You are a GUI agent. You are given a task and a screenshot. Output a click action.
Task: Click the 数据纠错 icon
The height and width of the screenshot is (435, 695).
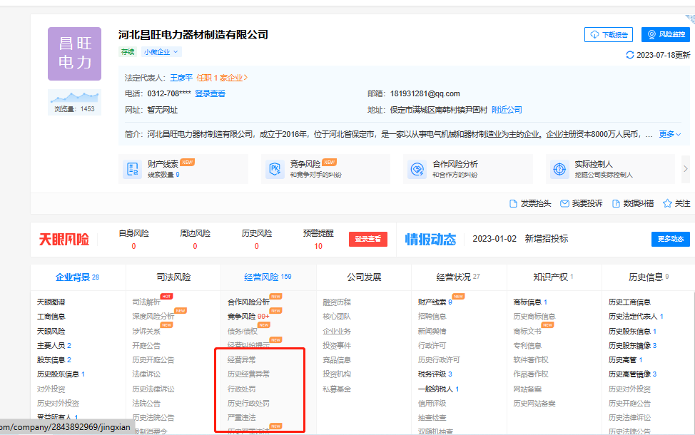click(616, 204)
